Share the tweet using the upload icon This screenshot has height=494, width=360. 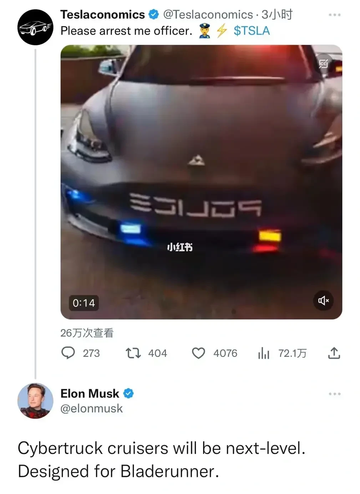pos(334,353)
